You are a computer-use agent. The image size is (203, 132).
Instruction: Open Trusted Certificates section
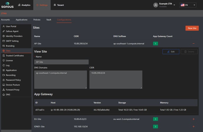tap(15, 56)
